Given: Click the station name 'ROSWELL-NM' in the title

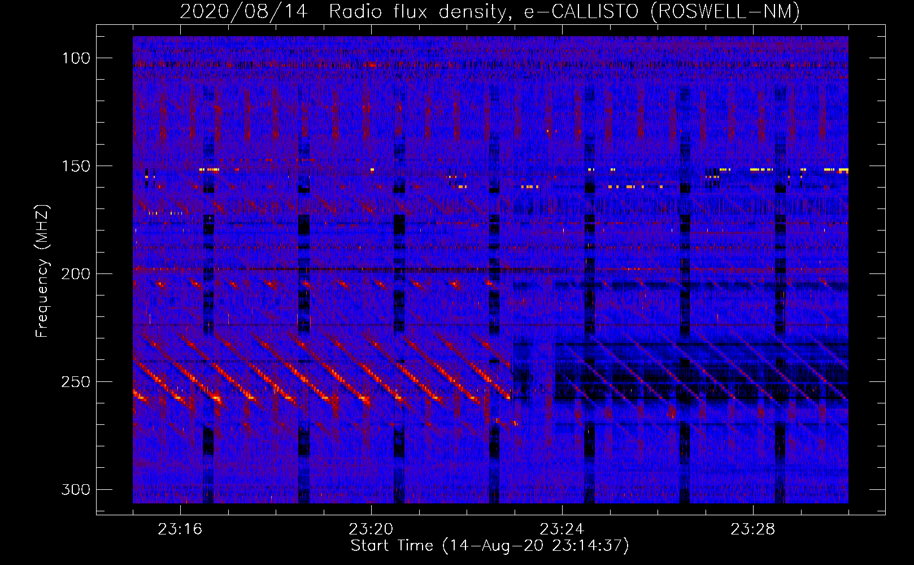Looking at the screenshot, I should [x=725, y=11].
